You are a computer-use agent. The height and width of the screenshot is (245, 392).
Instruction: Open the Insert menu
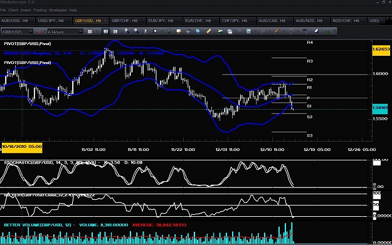(x=26, y=10)
